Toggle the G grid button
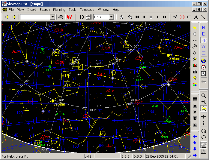Image resolution: width=209 pixels, height=160 pixels. 195,125
